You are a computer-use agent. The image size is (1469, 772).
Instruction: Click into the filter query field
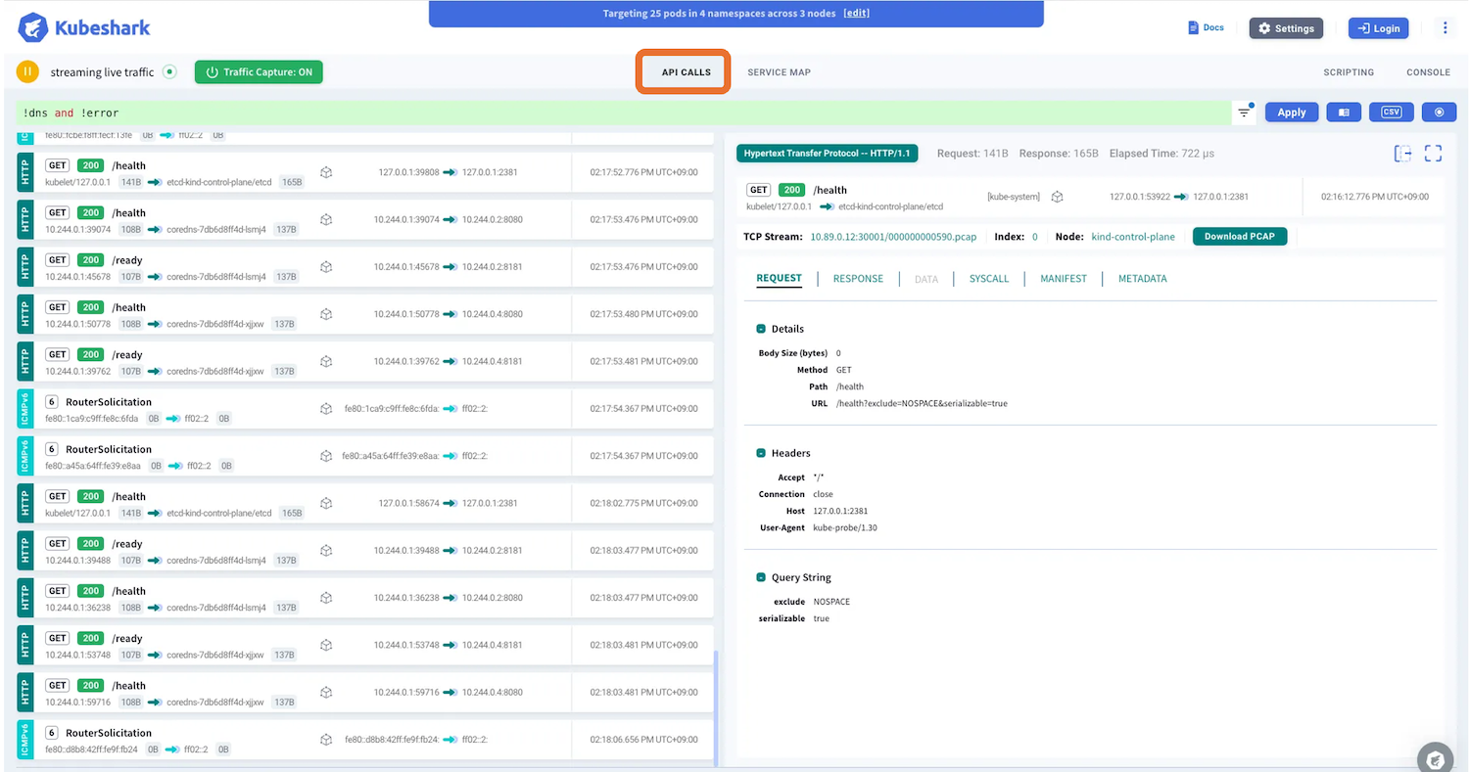623,113
